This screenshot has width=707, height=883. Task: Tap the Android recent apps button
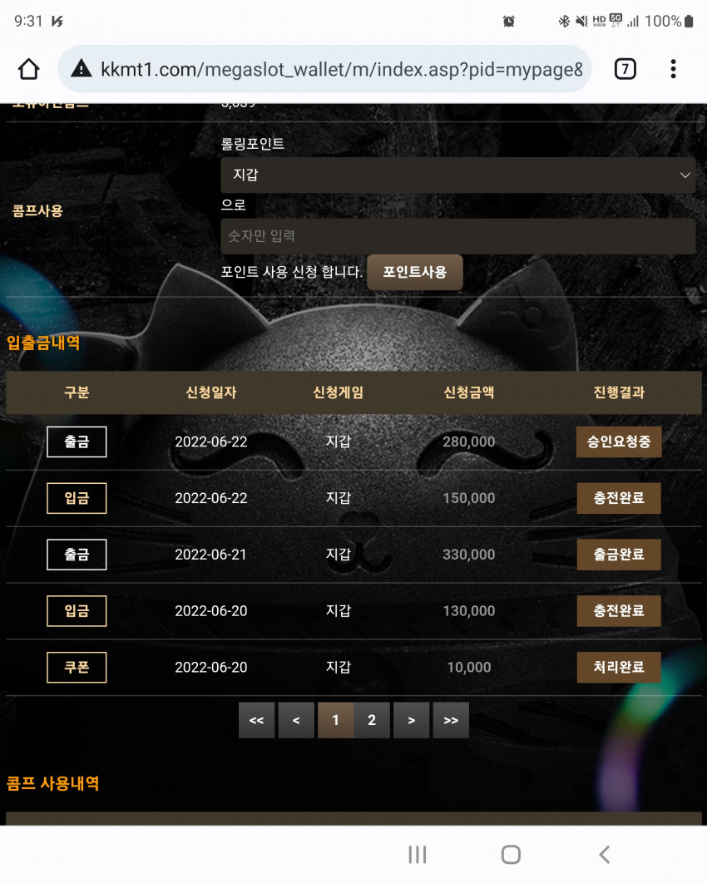pos(418,854)
